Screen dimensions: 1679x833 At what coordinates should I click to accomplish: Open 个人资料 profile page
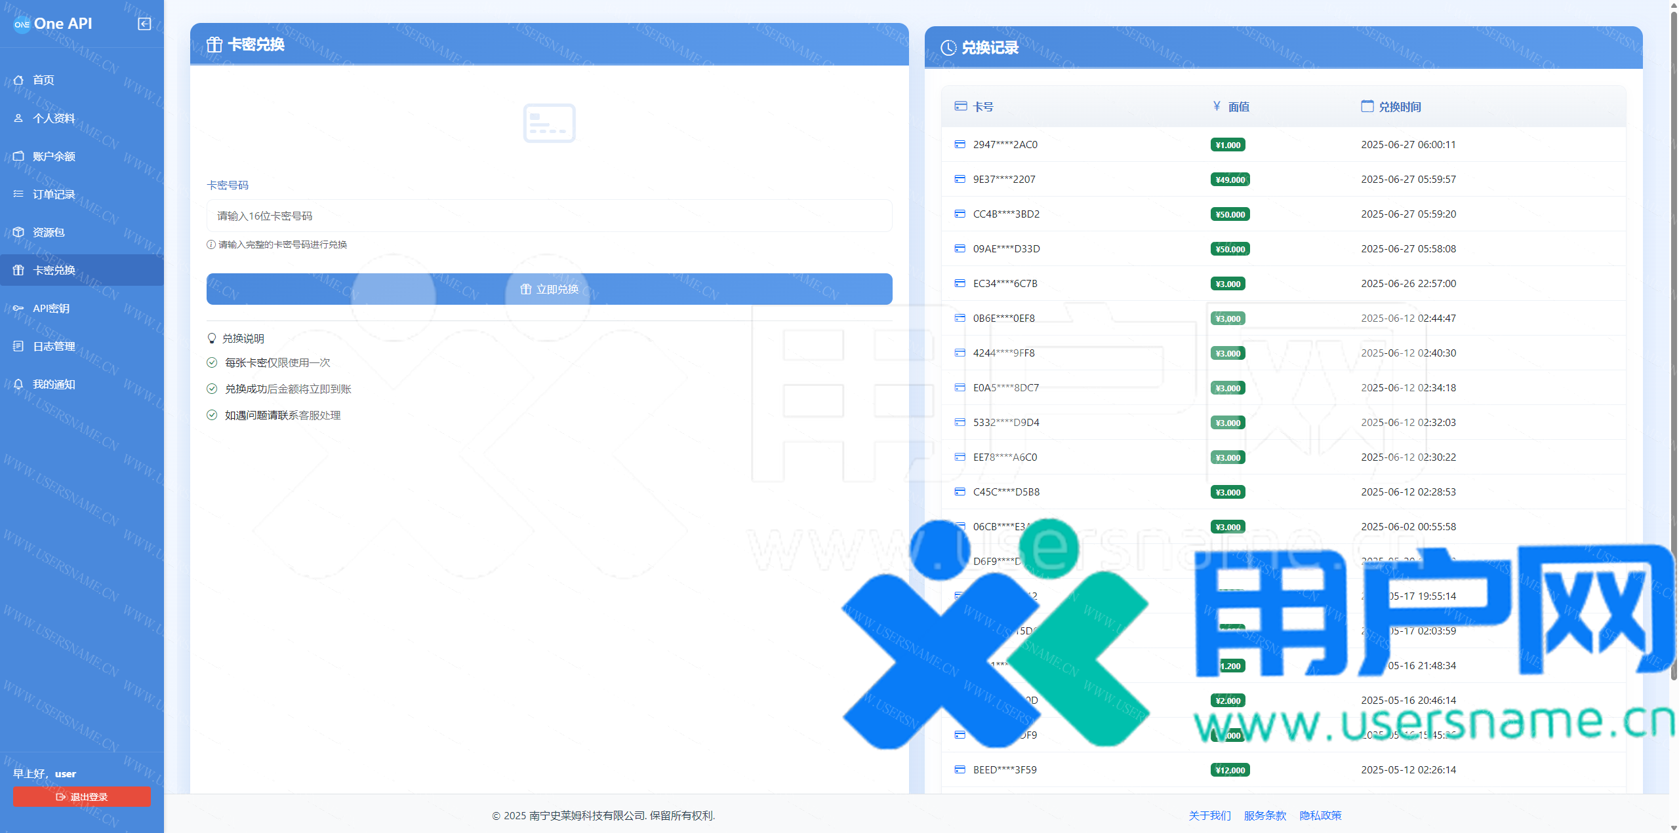pyautogui.click(x=54, y=118)
